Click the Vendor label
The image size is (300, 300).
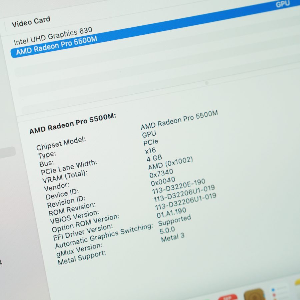[57, 187]
